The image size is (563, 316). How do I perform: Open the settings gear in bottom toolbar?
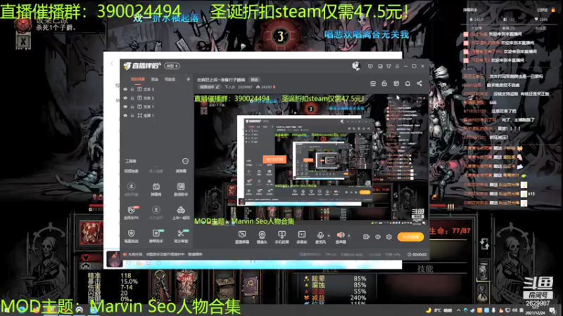point(389,237)
